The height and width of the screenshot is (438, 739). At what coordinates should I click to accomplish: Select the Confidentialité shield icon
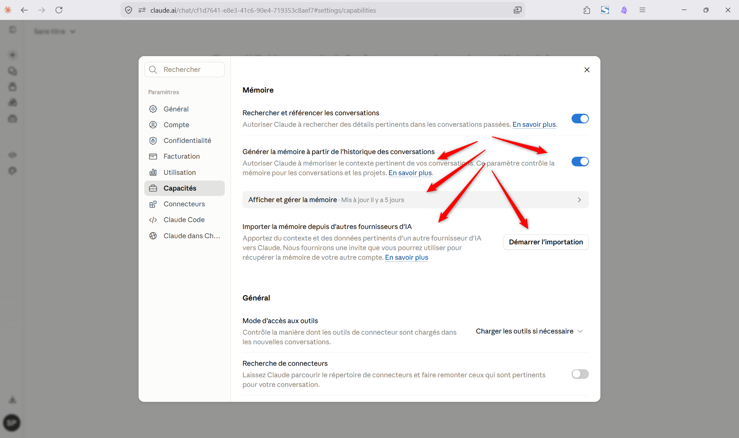click(153, 141)
